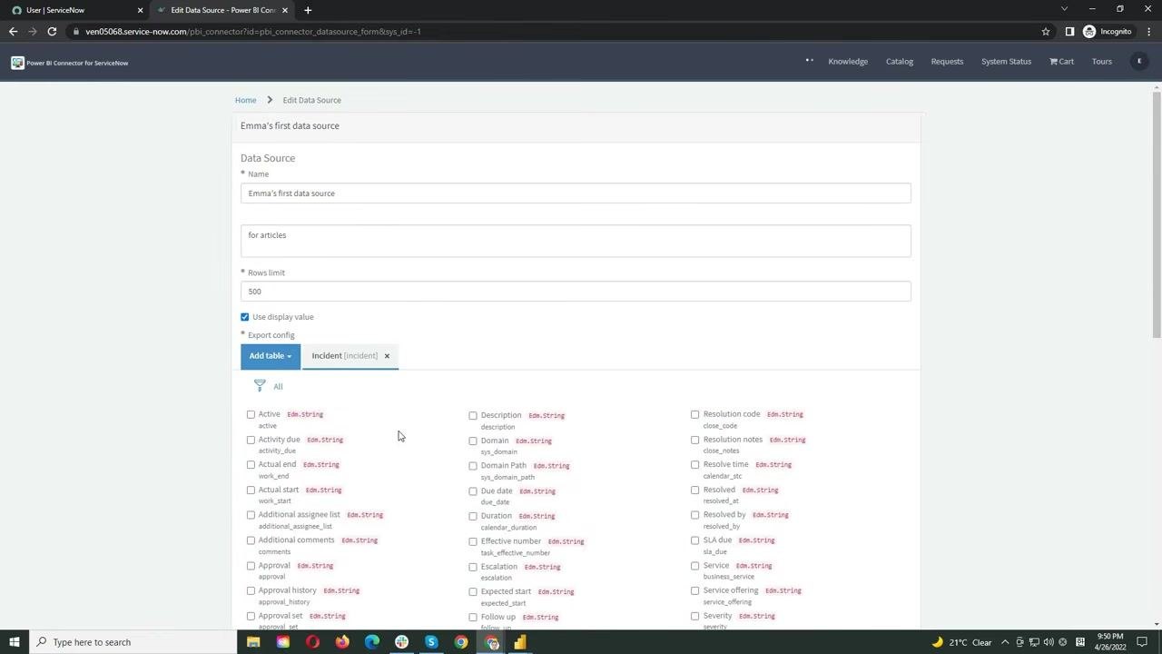Open System Status in the top menu

click(1006, 62)
